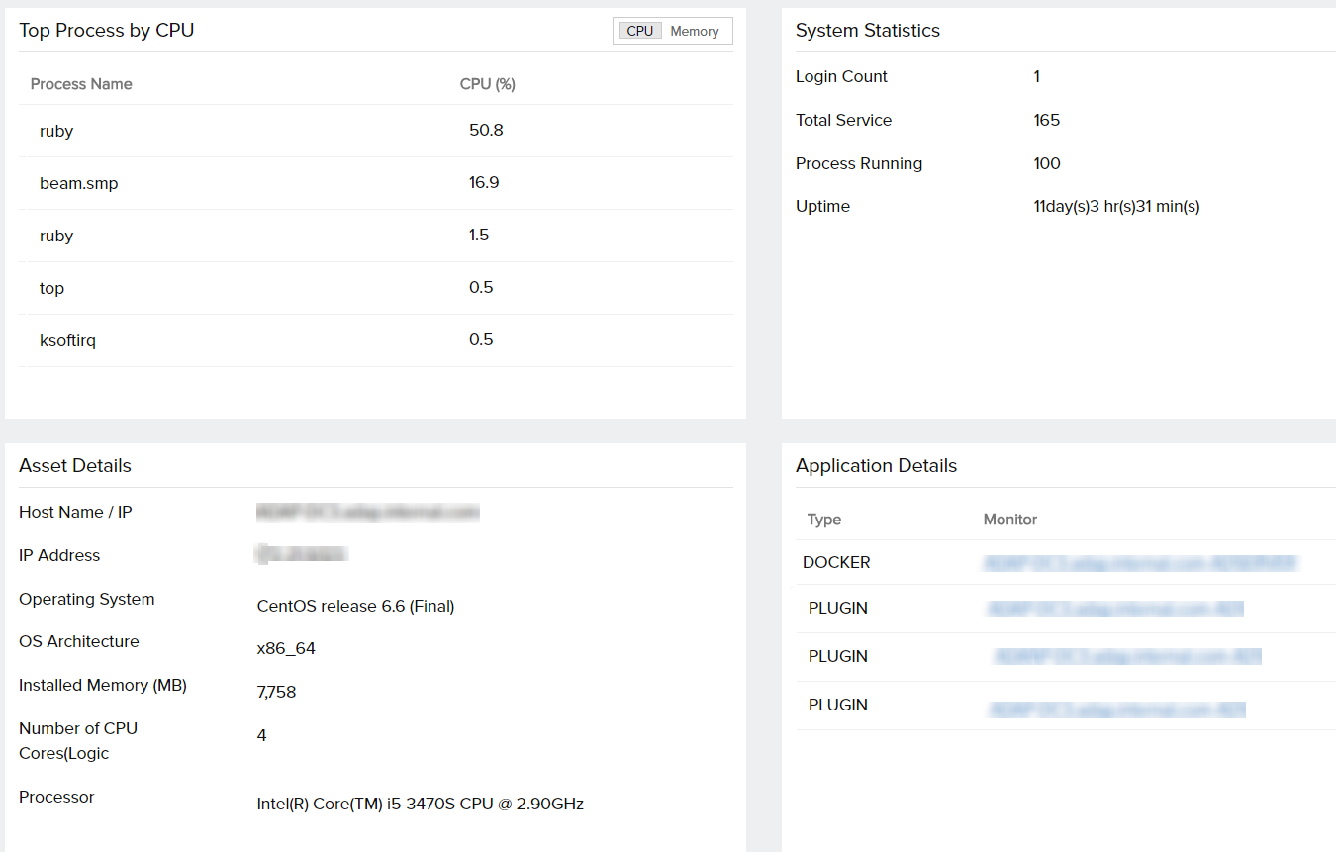Click the Host Name / IP value
Image resolution: width=1336 pixels, height=852 pixels.
(x=367, y=512)
